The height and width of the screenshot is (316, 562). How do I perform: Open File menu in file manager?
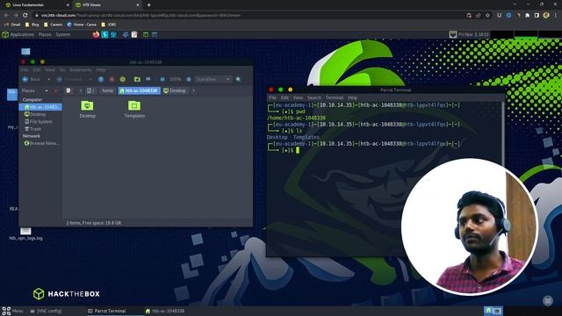point(25,70)
